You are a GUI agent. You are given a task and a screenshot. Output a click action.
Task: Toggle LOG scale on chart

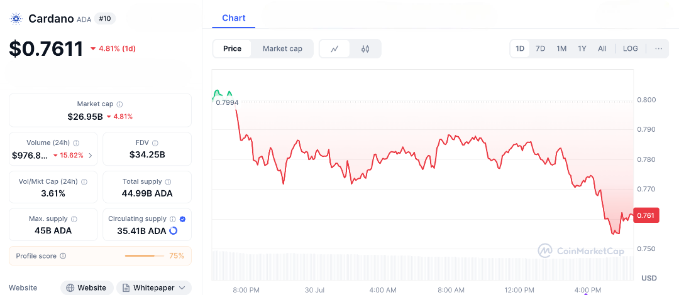[x=630, y=49]
